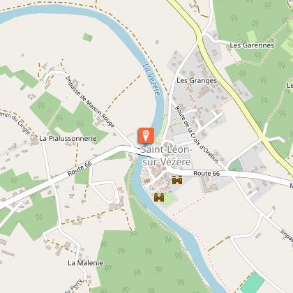The image size is (293, 293).
Task: Click the Les Garennes place label
Action: click(x=252, y=45)
